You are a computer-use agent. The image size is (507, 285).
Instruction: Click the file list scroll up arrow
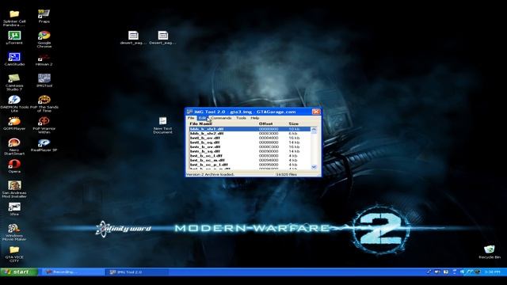coord(314,129)
